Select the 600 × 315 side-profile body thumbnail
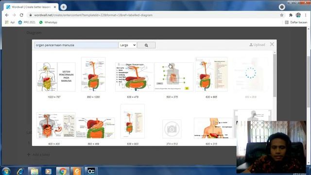311x175 pixels. 213,128
